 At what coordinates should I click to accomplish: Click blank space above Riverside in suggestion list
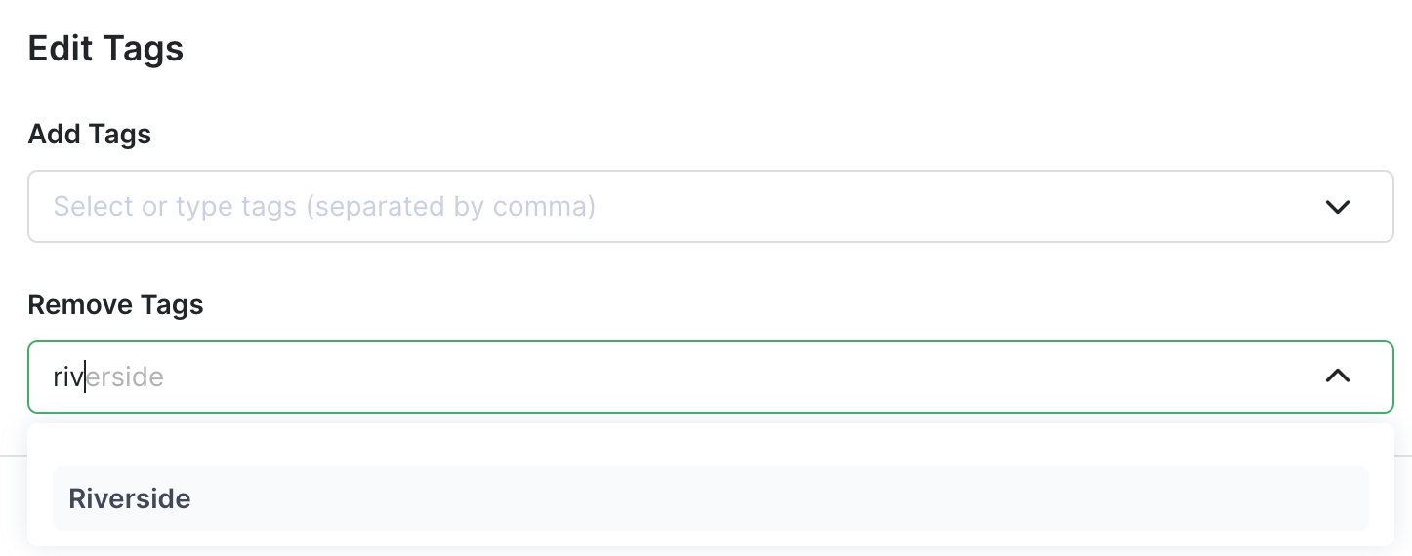pyautogui.click(x=710, y=445)
